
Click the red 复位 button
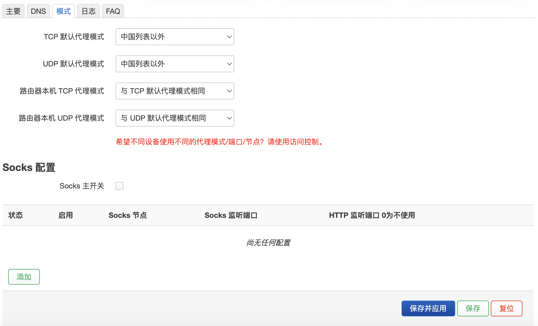pos(507,308)
